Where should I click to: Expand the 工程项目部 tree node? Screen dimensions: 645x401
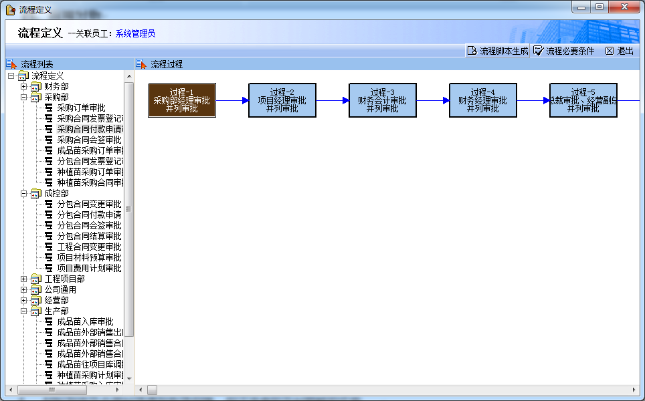24,279
